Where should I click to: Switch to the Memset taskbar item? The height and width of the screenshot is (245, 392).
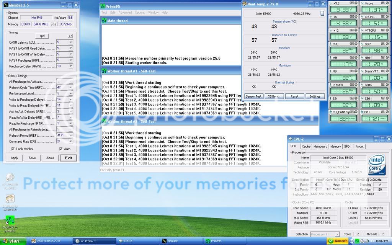coord(181,241)
